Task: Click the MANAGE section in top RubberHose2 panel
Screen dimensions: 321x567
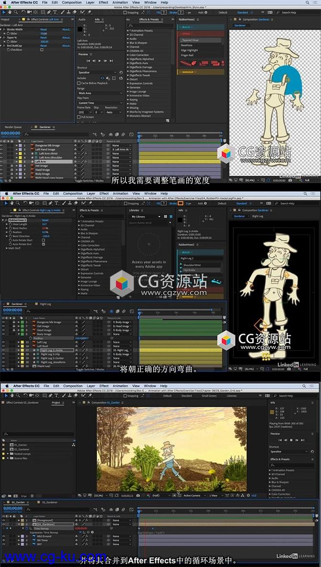Action: (200, 72)
